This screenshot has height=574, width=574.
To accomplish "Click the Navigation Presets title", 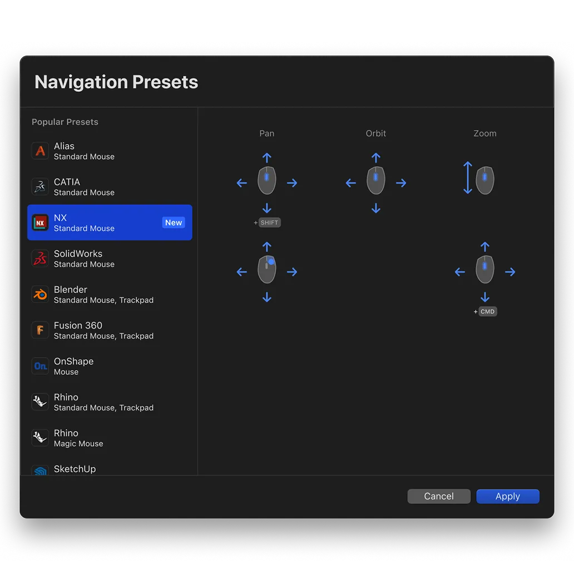I will tap(116, 82).
